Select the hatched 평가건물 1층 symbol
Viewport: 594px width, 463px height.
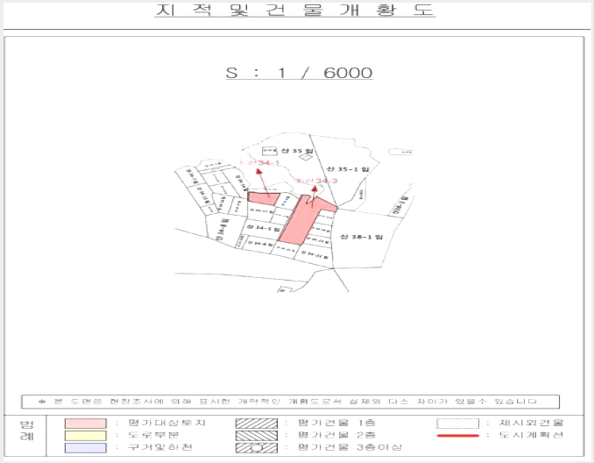257,424
